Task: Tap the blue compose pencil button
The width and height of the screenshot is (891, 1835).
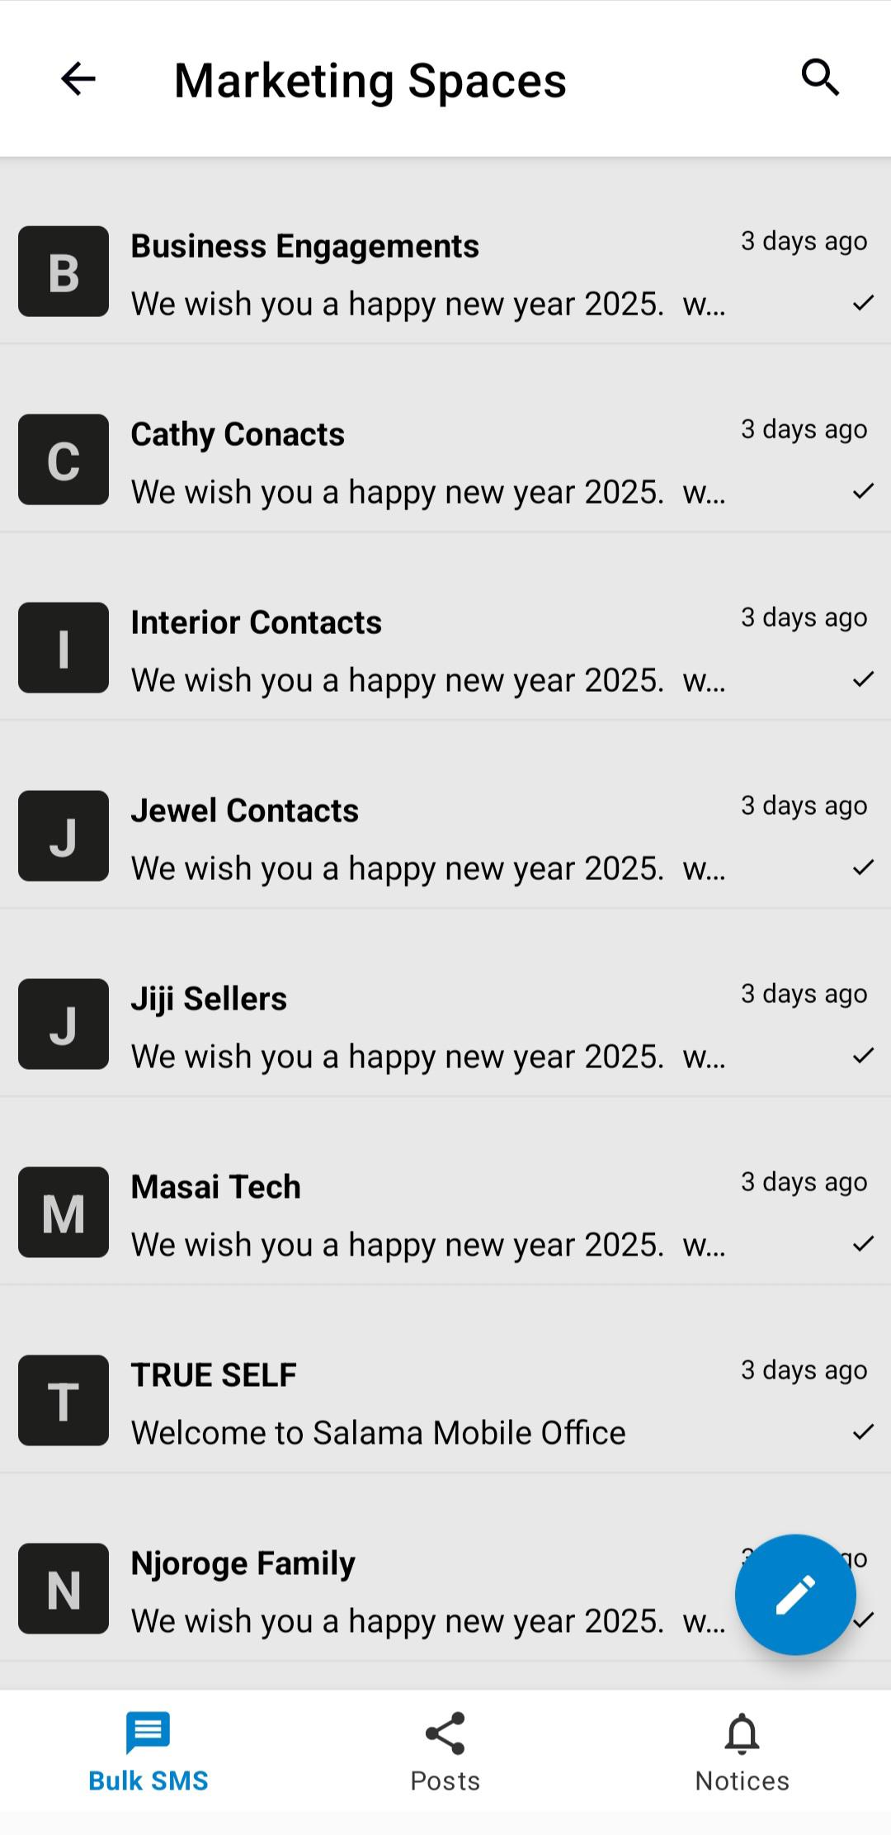Action: tap(795, 1594)
